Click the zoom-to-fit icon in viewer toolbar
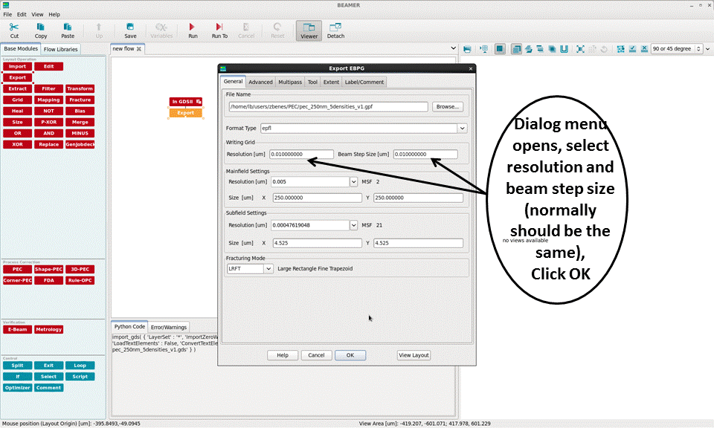This screenshot has height=428, width=714. (x=580, y=49)
